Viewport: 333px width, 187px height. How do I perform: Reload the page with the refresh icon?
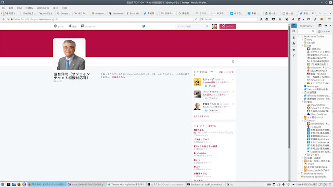pyautogui.click(x=196, y=19)
